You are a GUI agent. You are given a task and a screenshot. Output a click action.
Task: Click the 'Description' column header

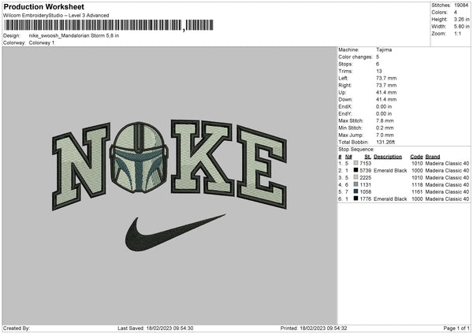click(388, 157)
